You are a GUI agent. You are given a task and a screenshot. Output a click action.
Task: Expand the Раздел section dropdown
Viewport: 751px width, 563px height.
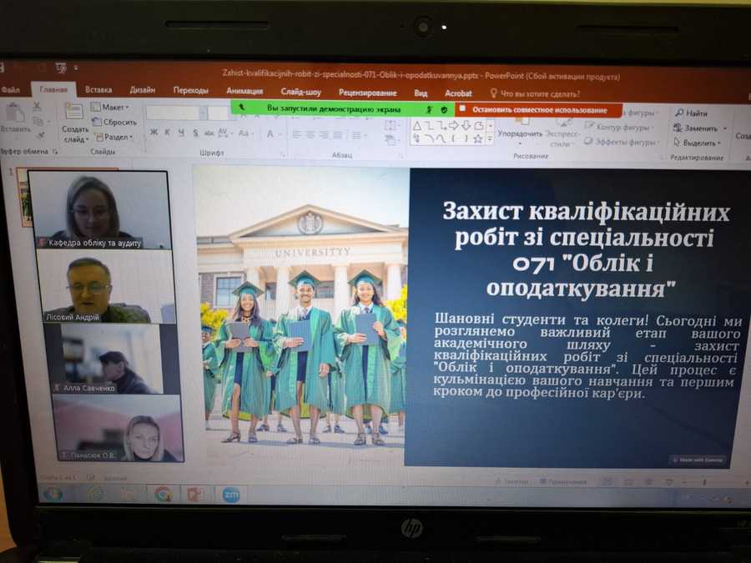(113, 137)
